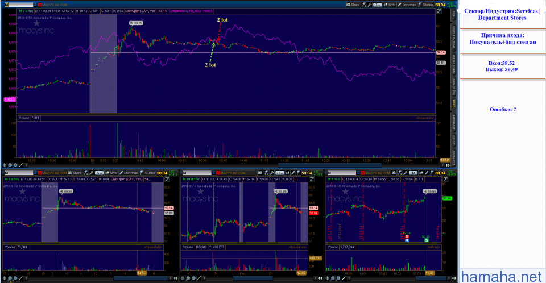546x283 pixels.
Task: Click the expand arrows icon at bottom right of top chart
Action: (x=448, y=165)
